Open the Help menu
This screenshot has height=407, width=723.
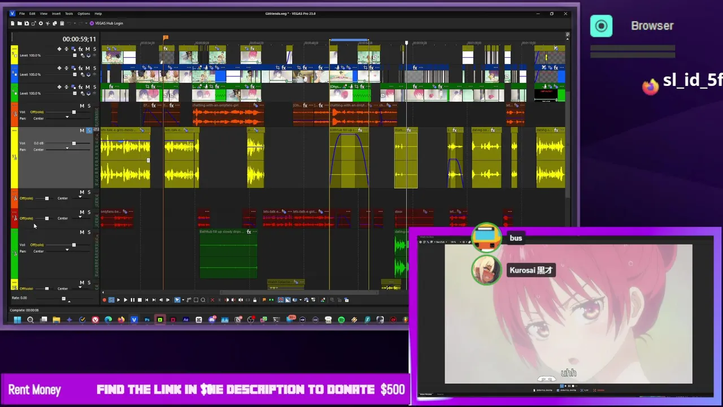98,14
